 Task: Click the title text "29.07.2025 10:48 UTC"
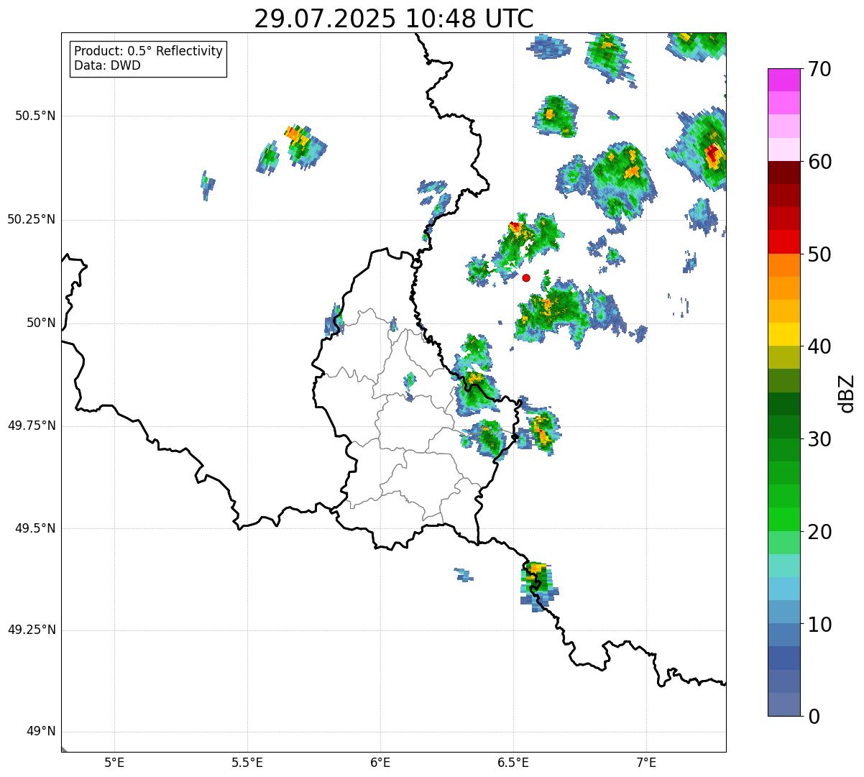394,19
